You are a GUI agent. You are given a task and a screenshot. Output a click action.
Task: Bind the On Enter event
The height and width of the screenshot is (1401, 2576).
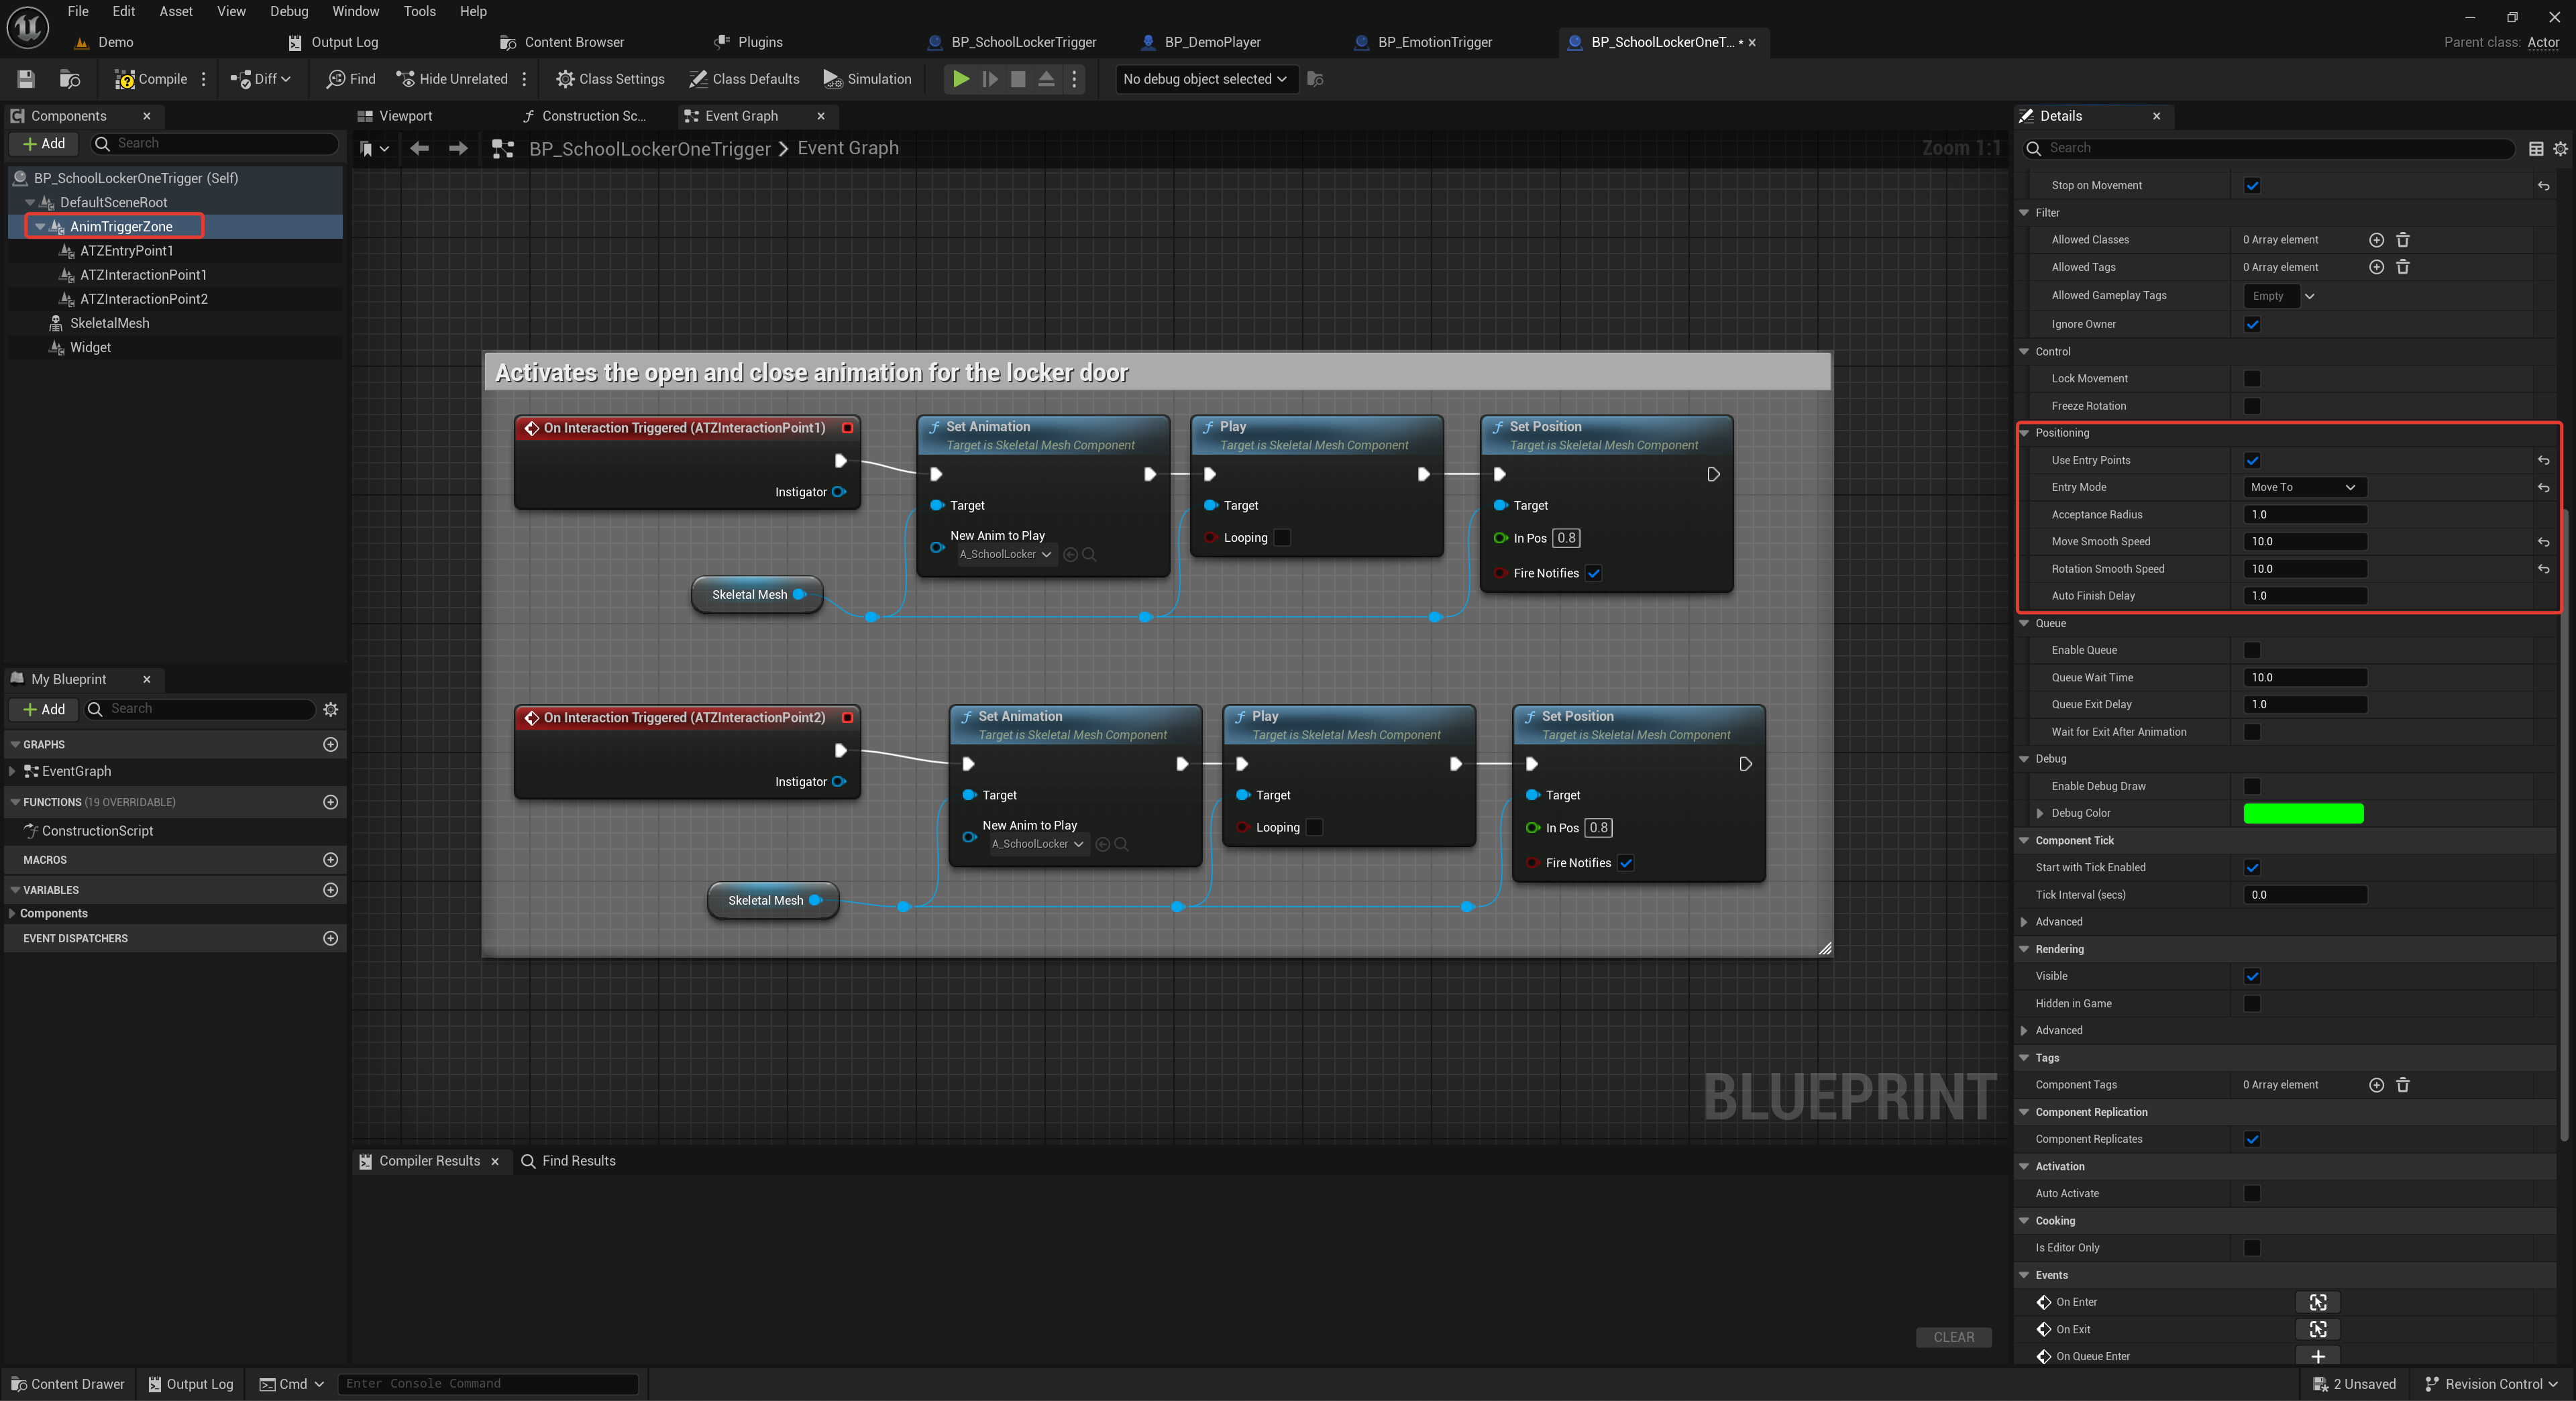[2318, 1302]
